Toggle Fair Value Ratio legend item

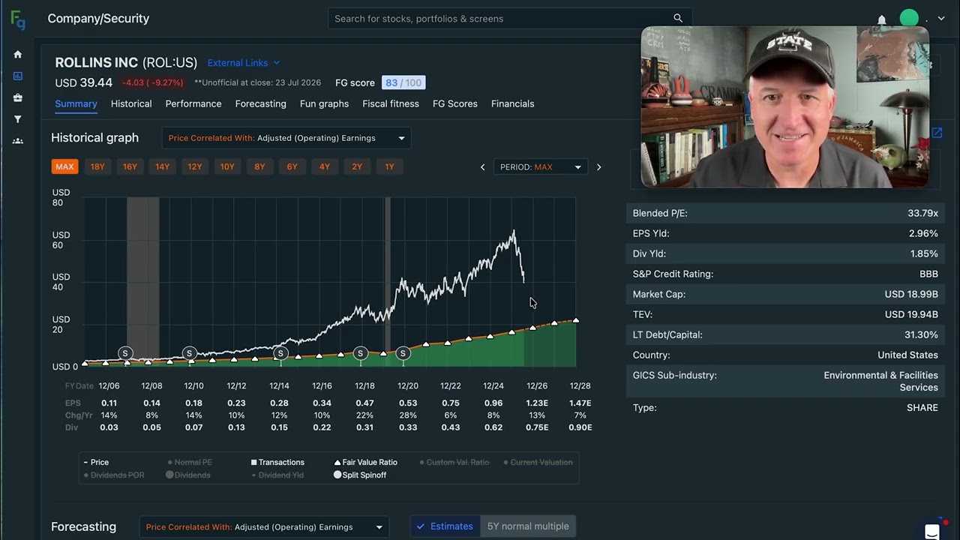click(365, 463)
